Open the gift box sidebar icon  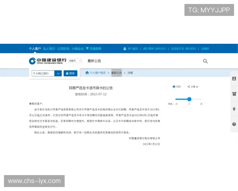point(234,94)
